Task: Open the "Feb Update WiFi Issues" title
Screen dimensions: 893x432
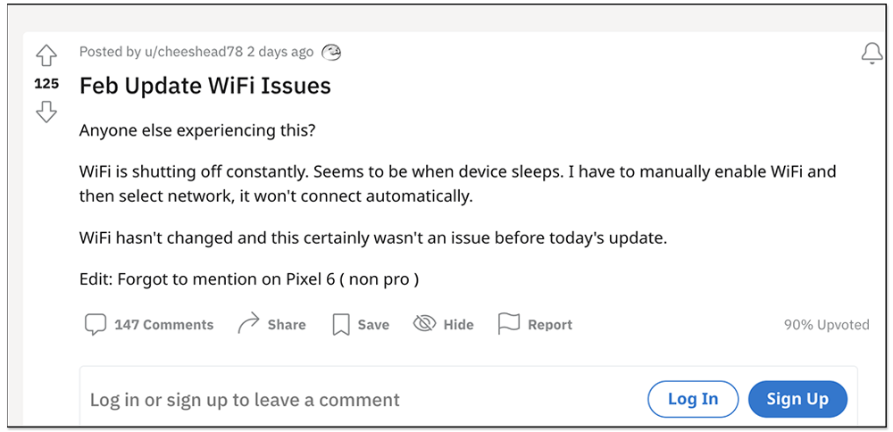Action: coord(205,86)
